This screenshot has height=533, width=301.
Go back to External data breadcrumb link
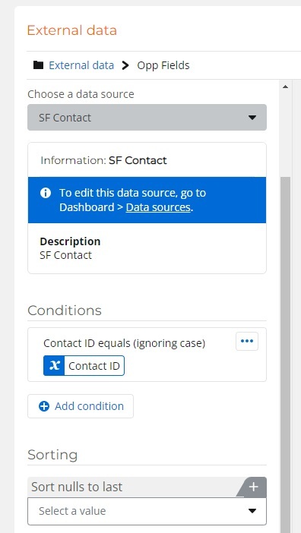(x=81, y=65)
